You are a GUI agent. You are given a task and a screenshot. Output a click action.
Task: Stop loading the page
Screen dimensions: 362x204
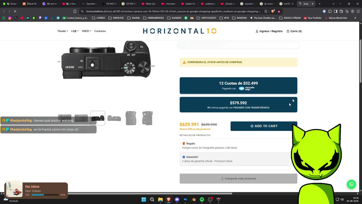(x=15, y=11)
